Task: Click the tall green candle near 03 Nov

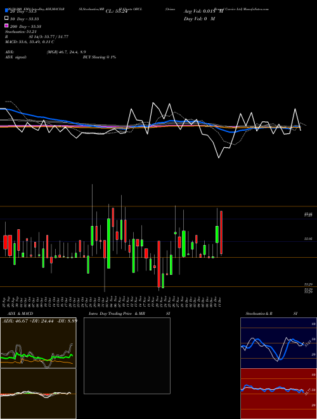Action: 108,243
